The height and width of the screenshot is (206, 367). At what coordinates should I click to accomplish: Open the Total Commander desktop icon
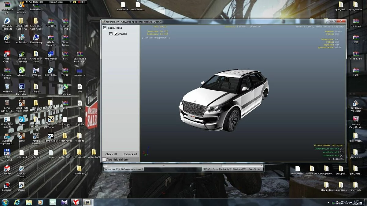click(x=7, y=152)
